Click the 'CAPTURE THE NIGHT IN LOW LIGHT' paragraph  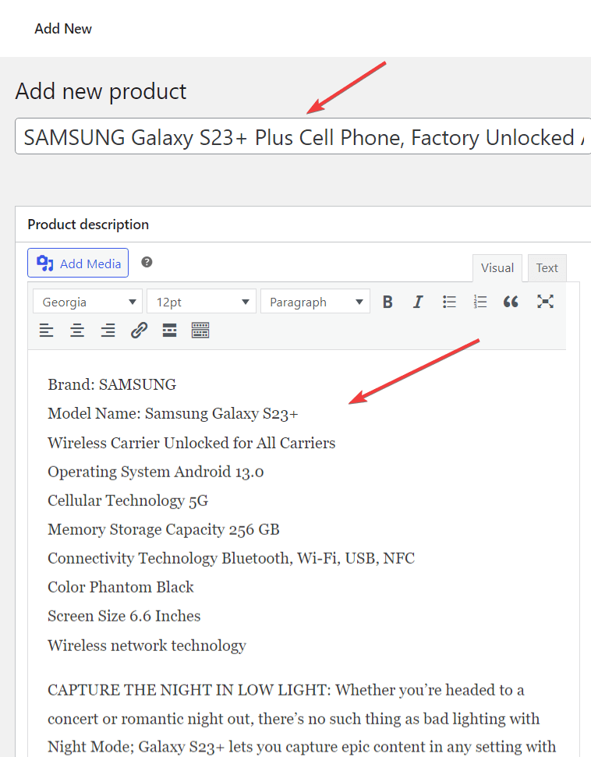[x=302, y=720]
